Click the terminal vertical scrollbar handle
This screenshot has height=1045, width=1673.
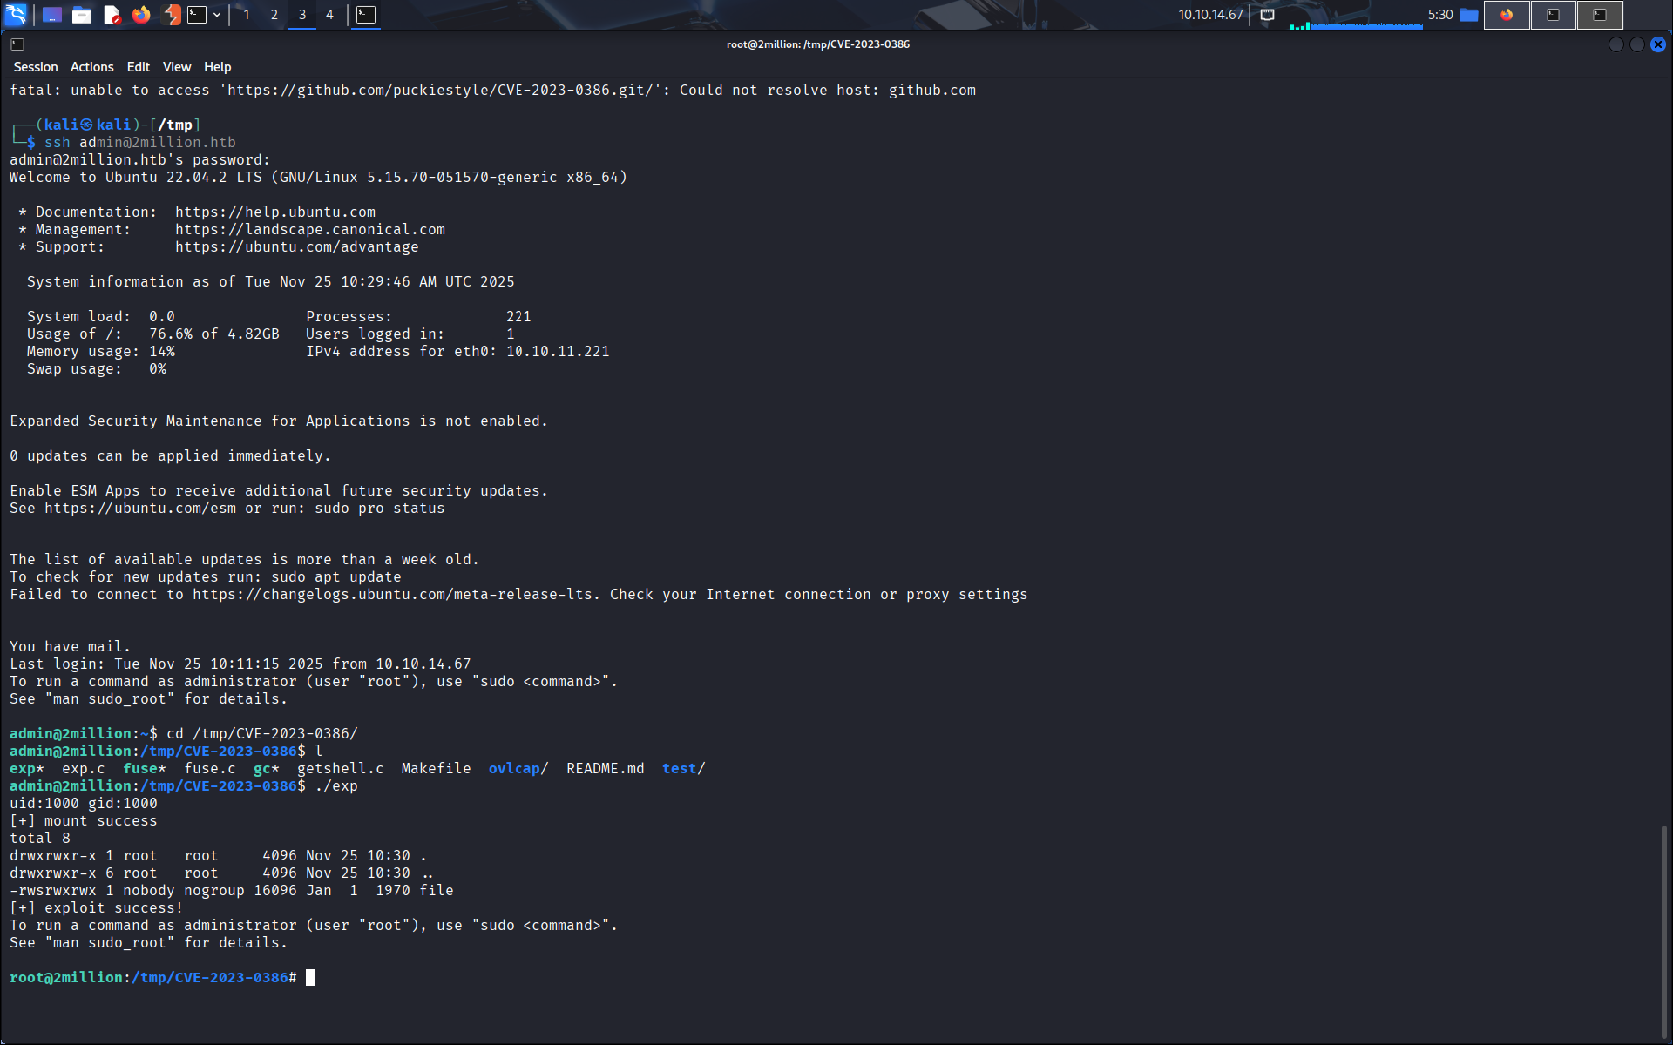point(1663,932)
